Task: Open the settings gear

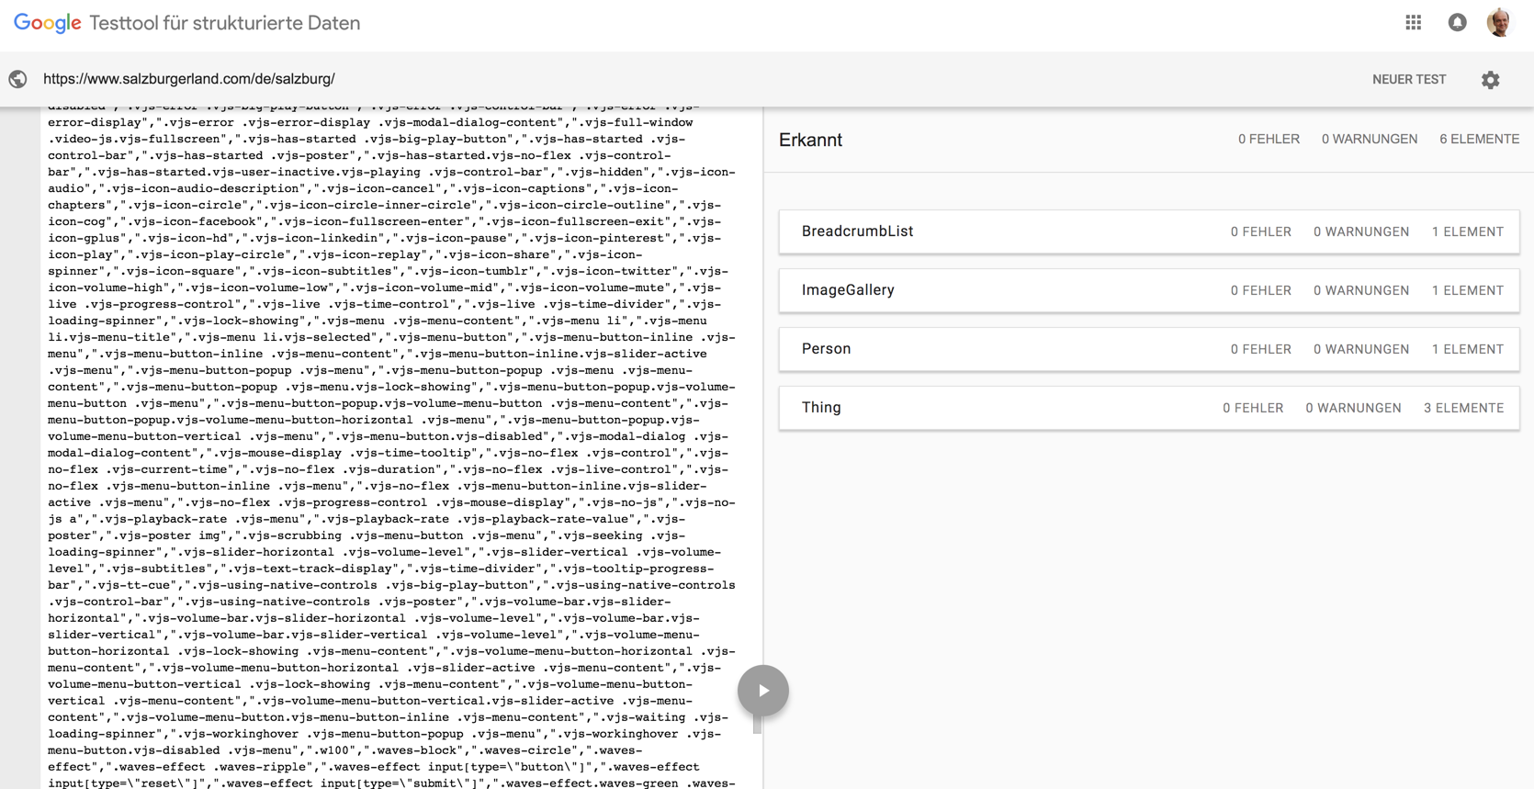Action: [x=1490, y=80]
